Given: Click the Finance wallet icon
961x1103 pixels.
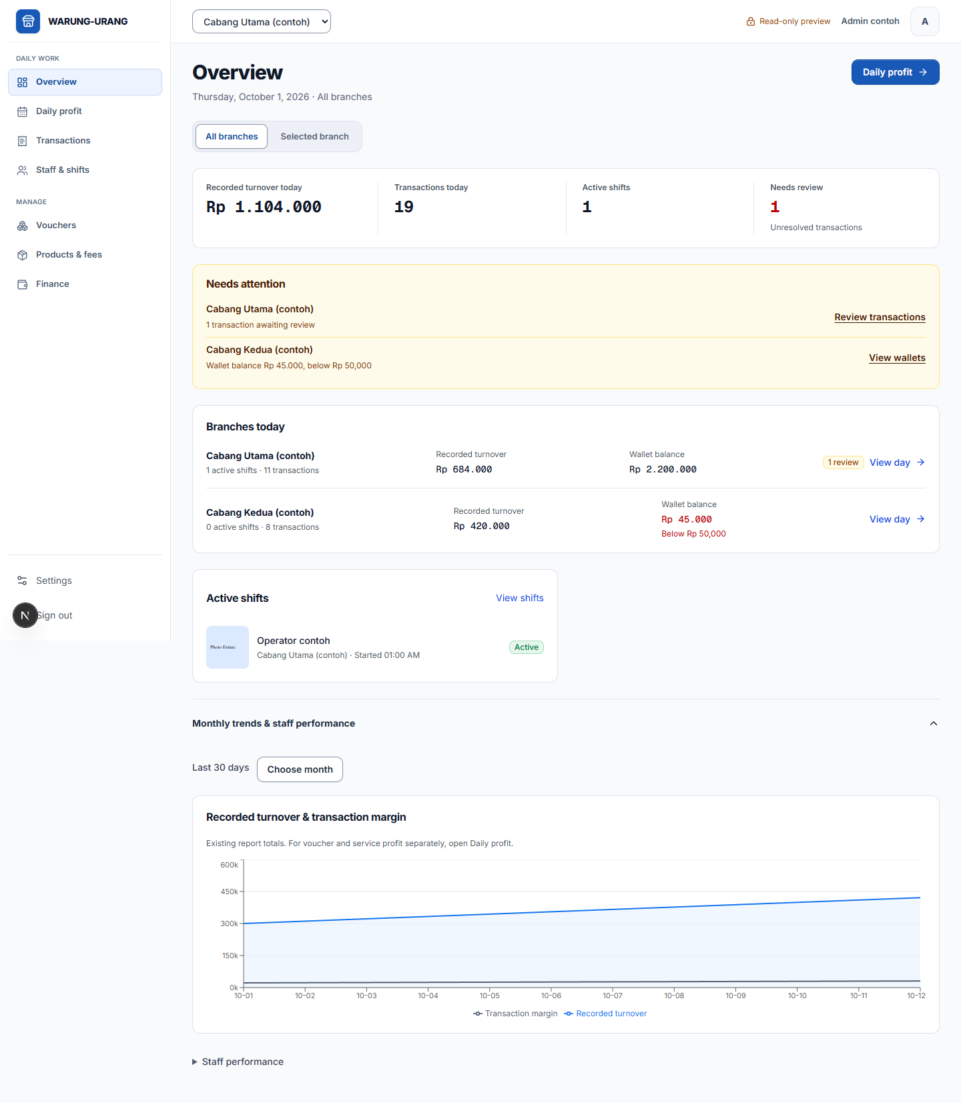Looking at the screenshot, I should [23, 284].
